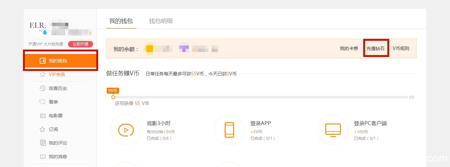Click the purple diamond balance icon
This screenshot has height=167, width=450.
coord(184,49)
